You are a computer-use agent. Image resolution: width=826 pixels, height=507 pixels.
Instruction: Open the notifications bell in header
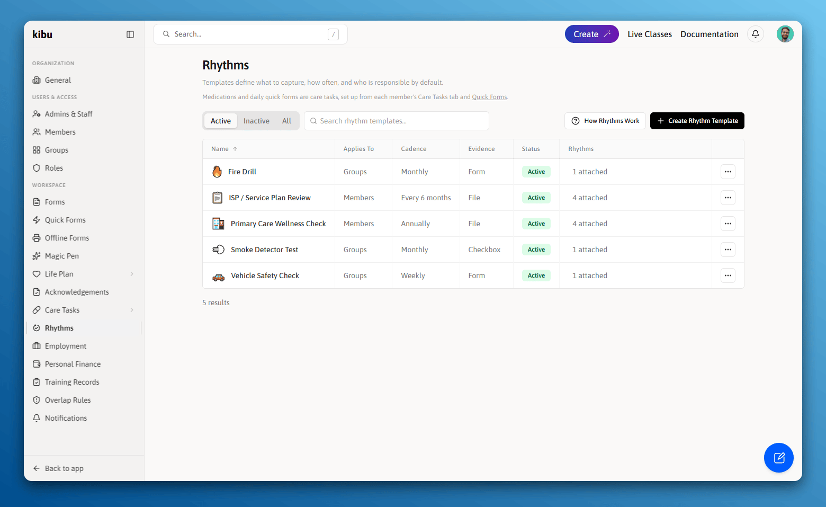pos(756,34)
